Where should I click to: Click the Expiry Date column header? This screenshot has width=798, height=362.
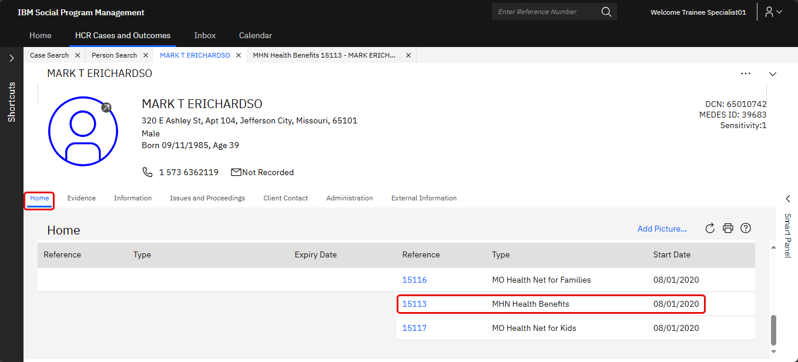[316, 254]
